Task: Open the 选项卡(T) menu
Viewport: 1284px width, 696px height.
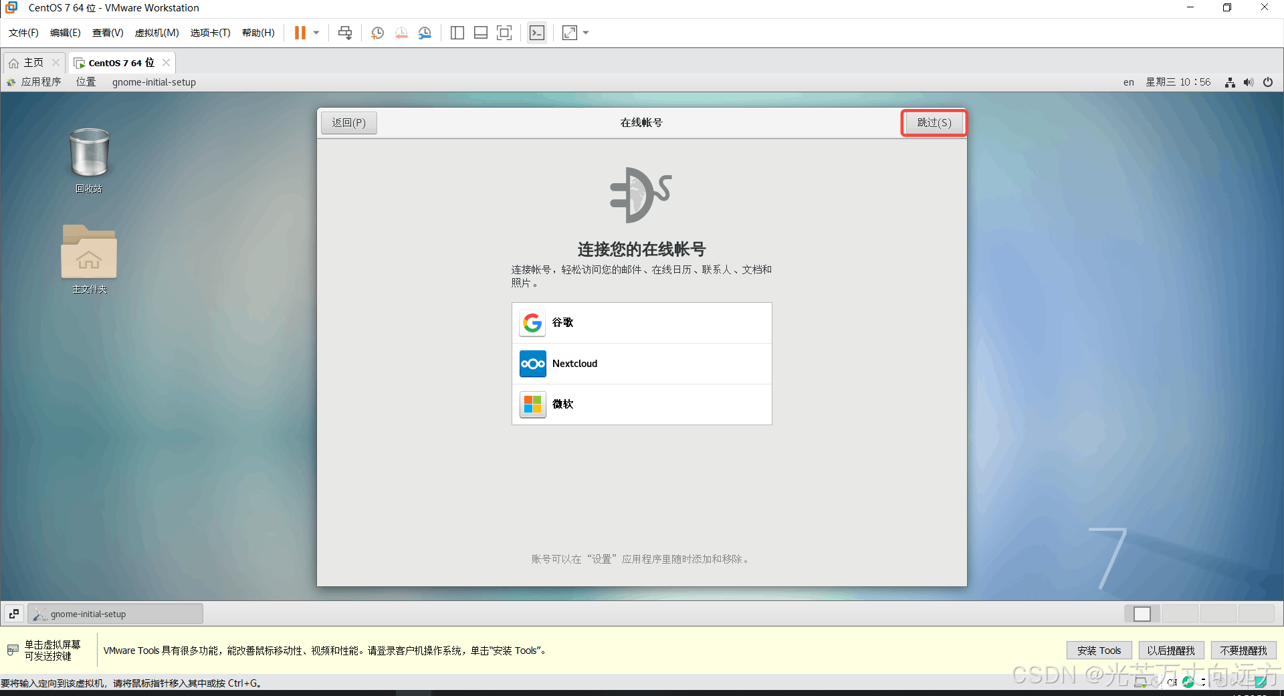Action: click(x=210, y=33)
